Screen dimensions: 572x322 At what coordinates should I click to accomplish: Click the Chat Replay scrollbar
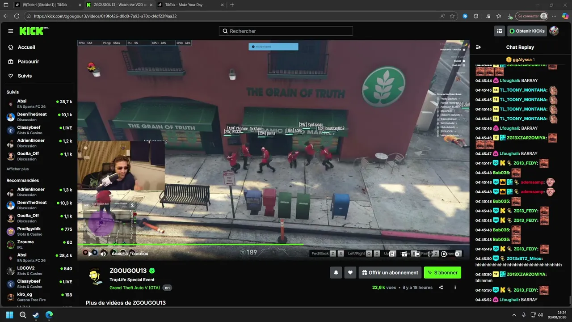pos(570,300)
